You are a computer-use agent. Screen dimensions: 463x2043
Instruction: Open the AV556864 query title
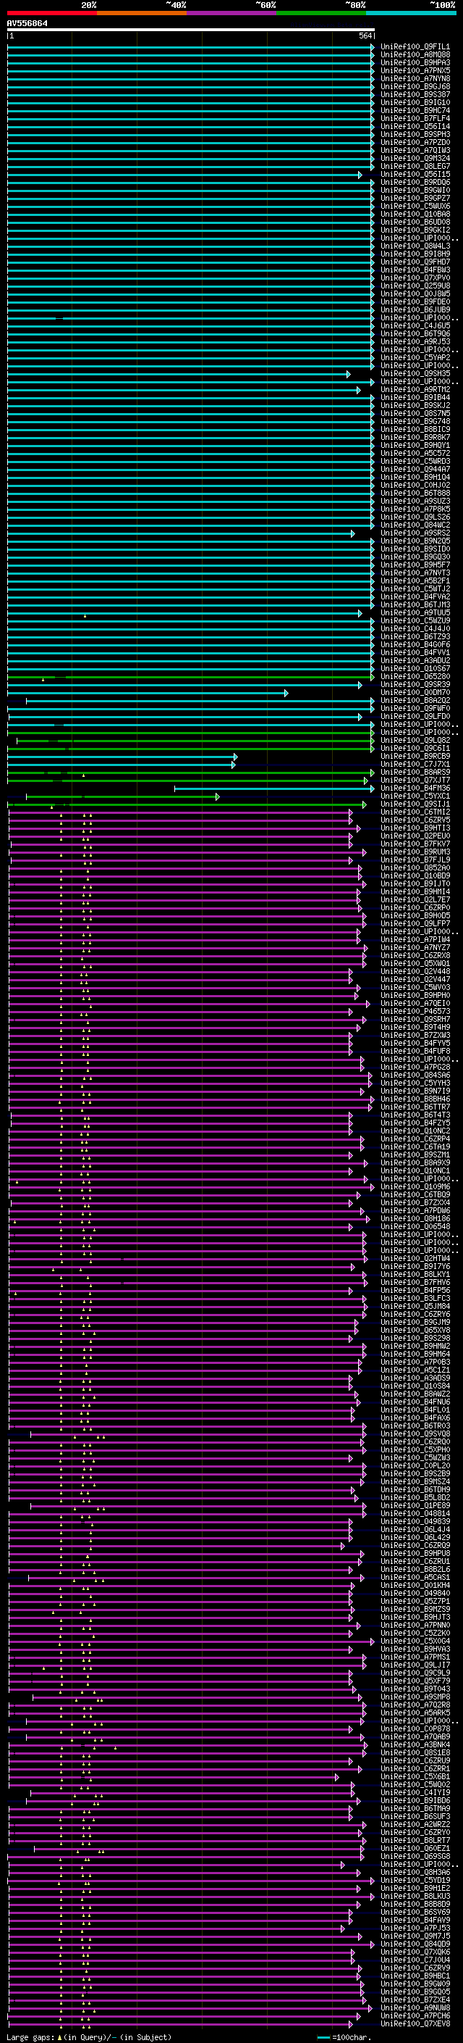(x=27, y=24)
